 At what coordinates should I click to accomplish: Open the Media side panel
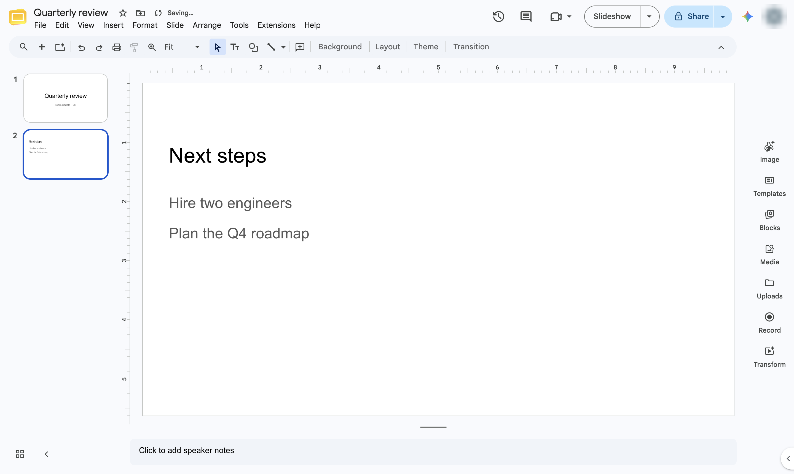(769, 255)
